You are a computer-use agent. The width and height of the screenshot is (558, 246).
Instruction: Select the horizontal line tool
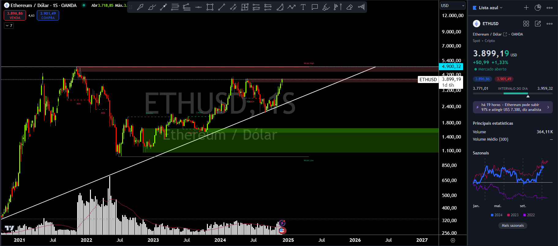point(198,7)
